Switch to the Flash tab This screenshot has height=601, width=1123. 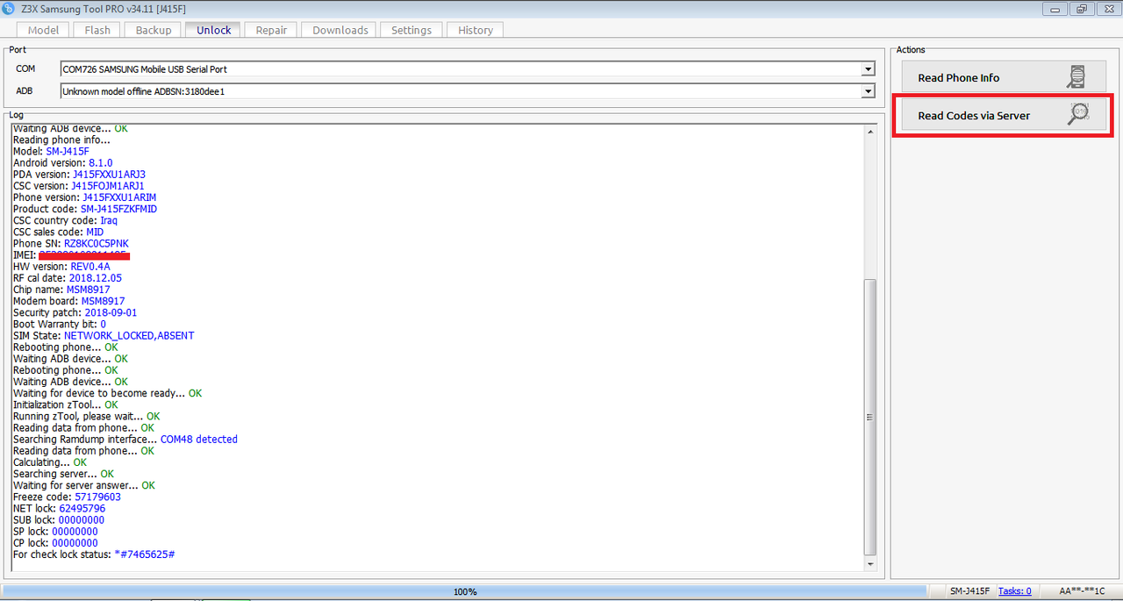coord(97,30)
